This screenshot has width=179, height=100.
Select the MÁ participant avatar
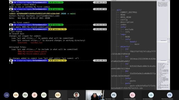58,95
